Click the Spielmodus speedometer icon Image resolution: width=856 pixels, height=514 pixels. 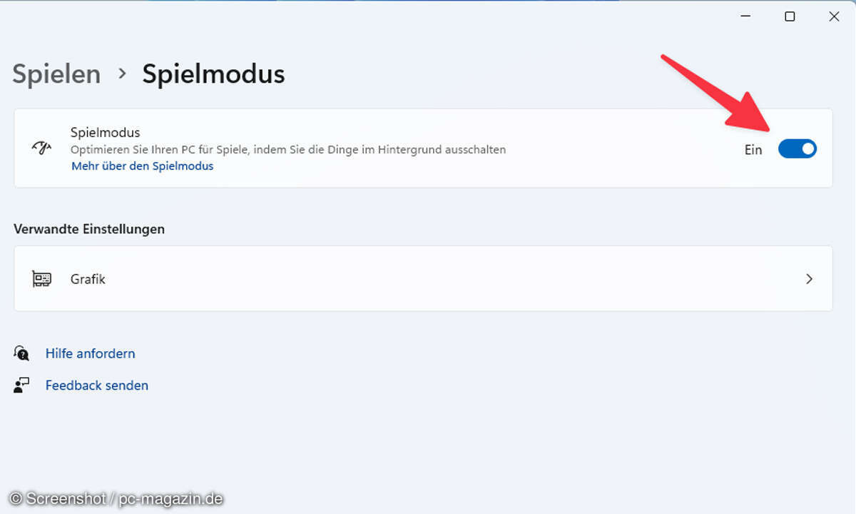(x=41, y=148)
